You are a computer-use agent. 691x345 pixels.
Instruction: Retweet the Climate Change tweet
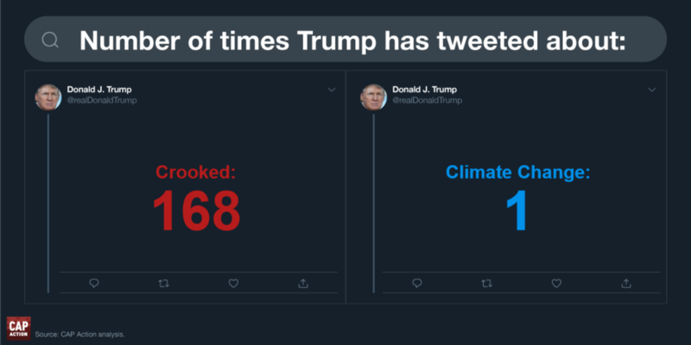pos(486,284)
